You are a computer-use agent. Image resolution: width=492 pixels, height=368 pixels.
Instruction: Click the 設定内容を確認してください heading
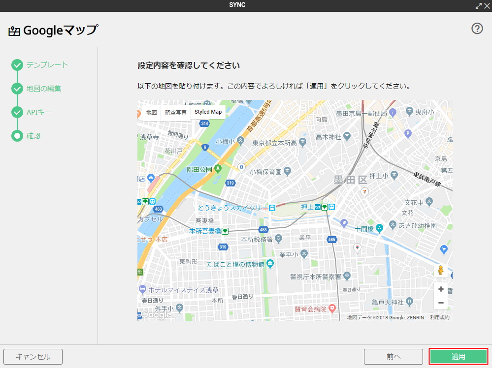coord(189,65)
